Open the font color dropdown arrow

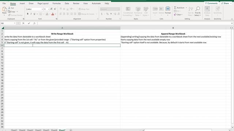[55, 14]
